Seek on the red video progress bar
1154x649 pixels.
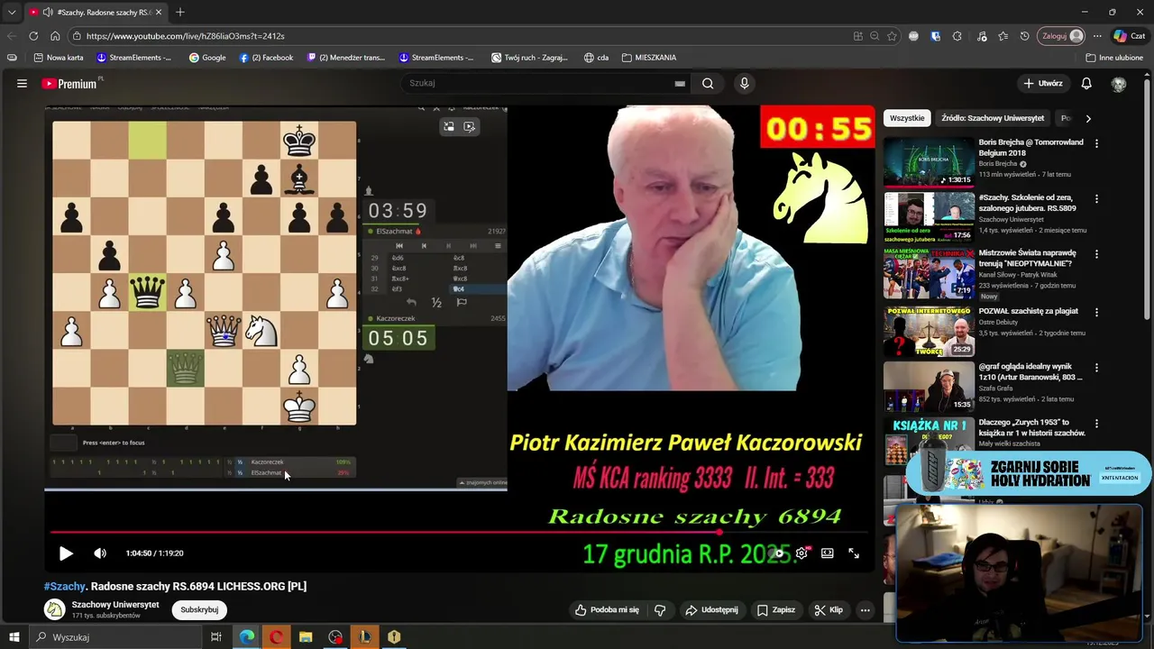pos(460,532)
